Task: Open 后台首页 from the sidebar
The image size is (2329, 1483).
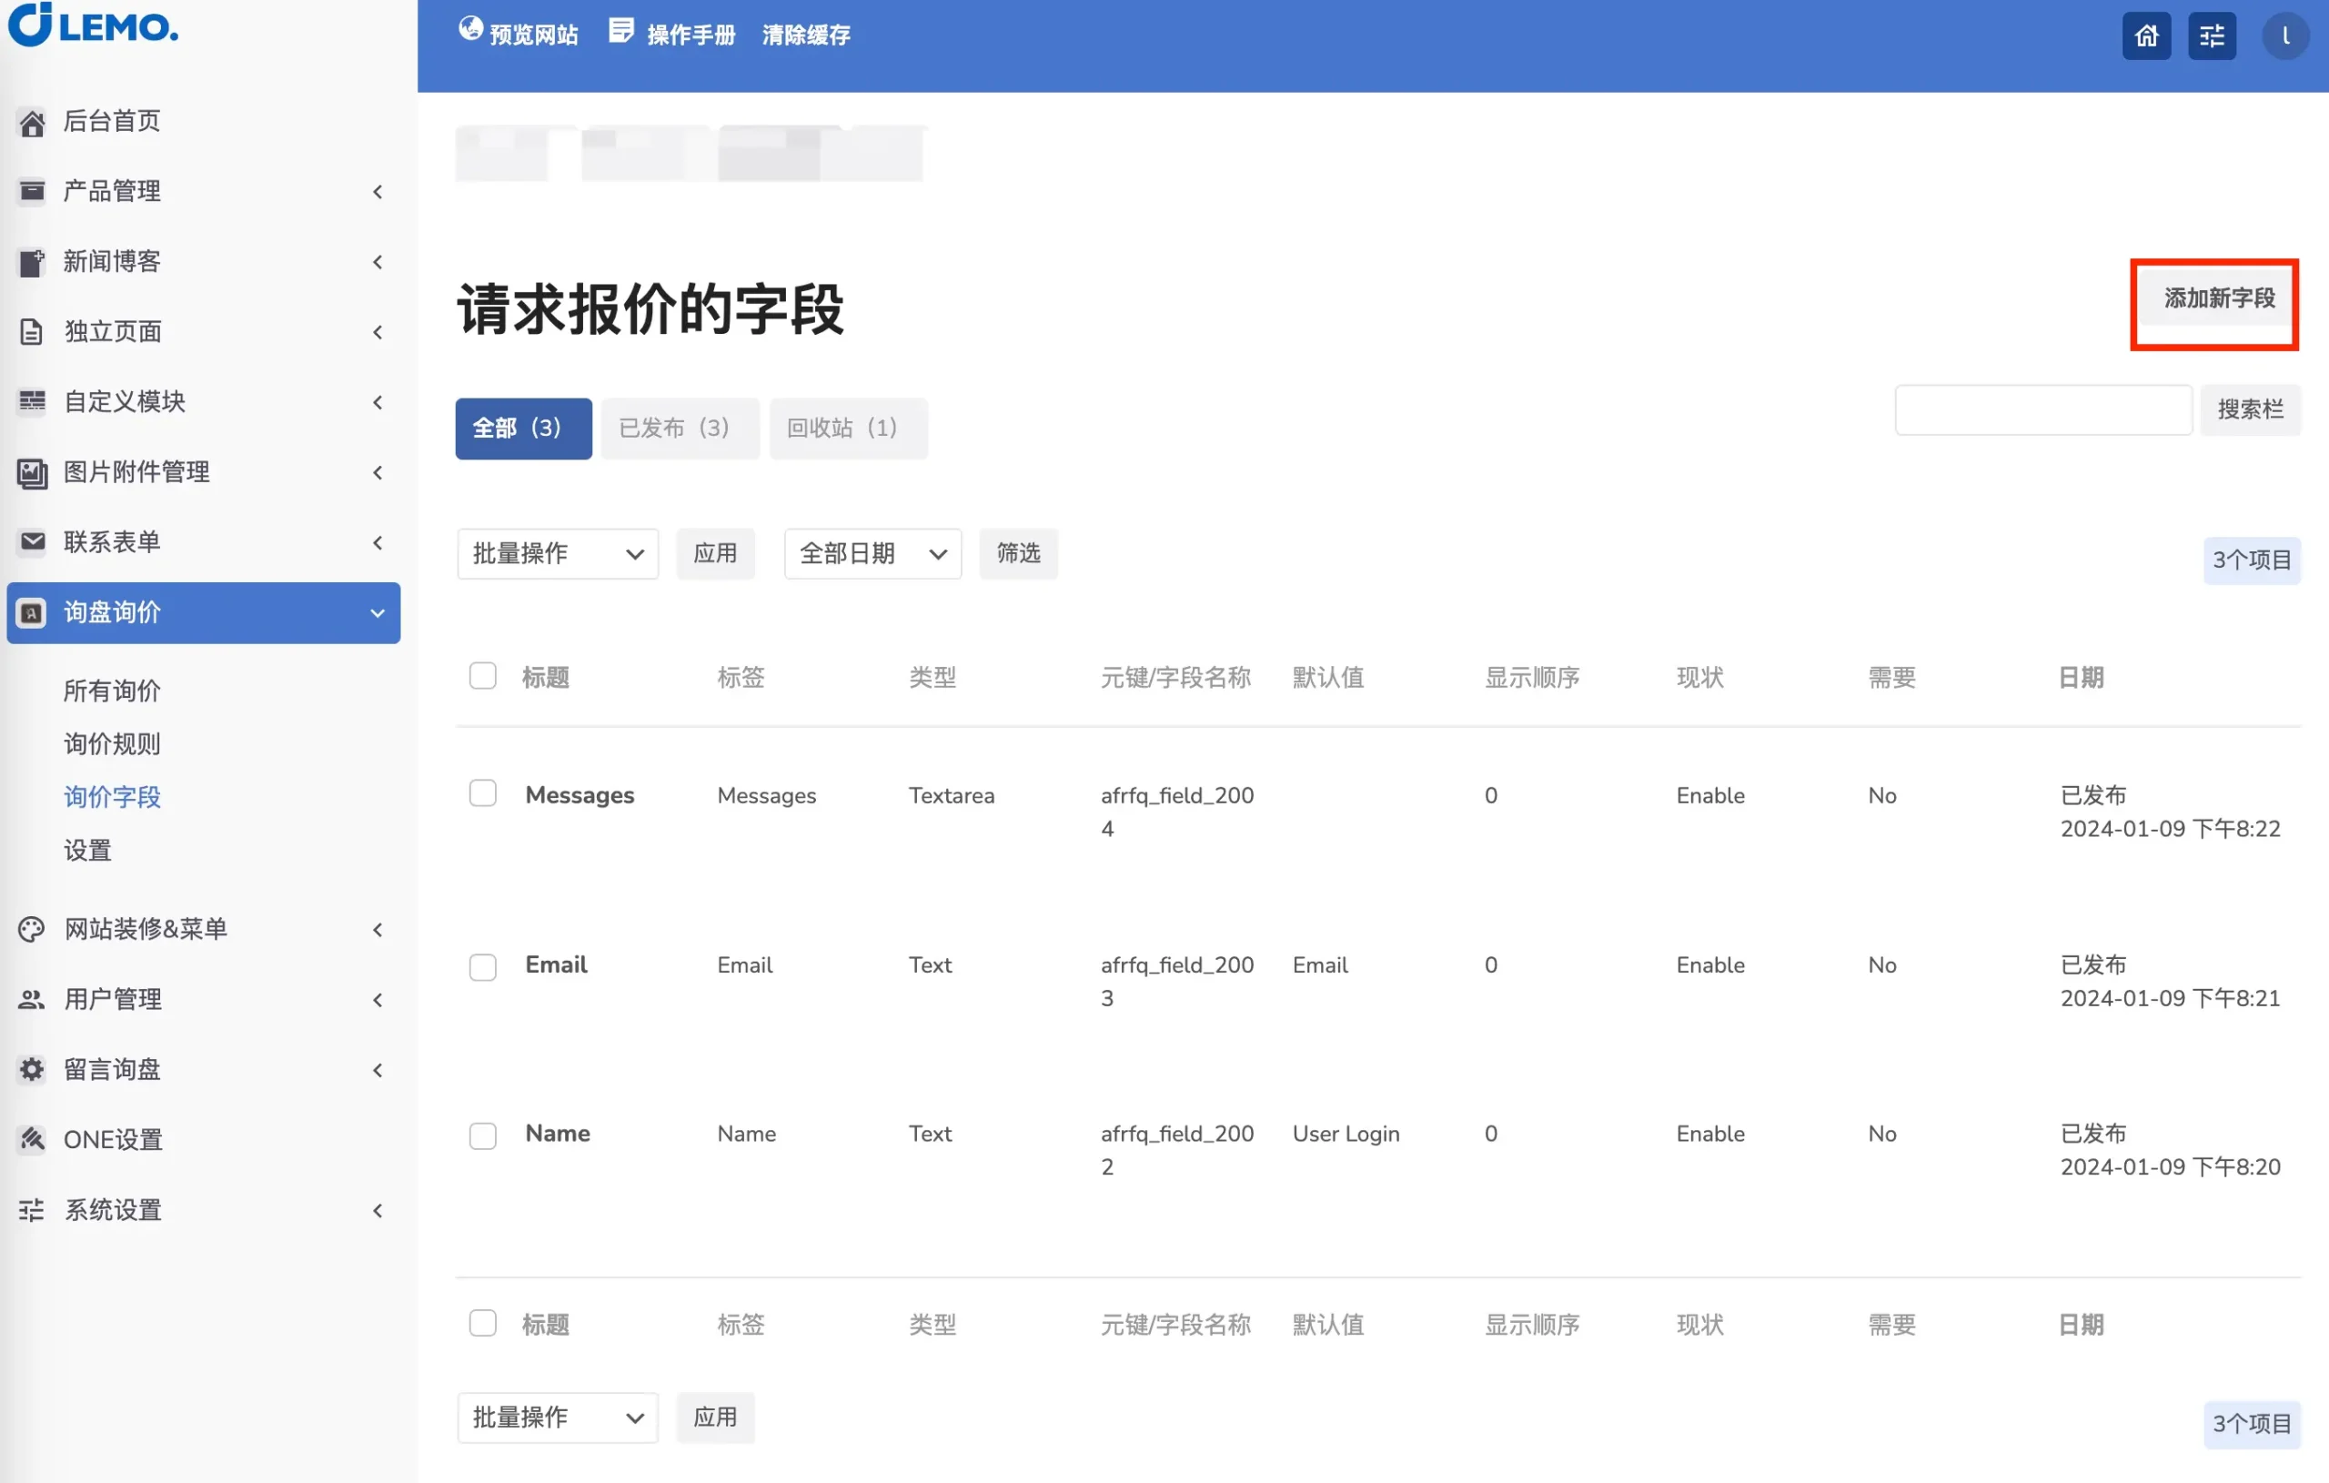Action: 112,121
